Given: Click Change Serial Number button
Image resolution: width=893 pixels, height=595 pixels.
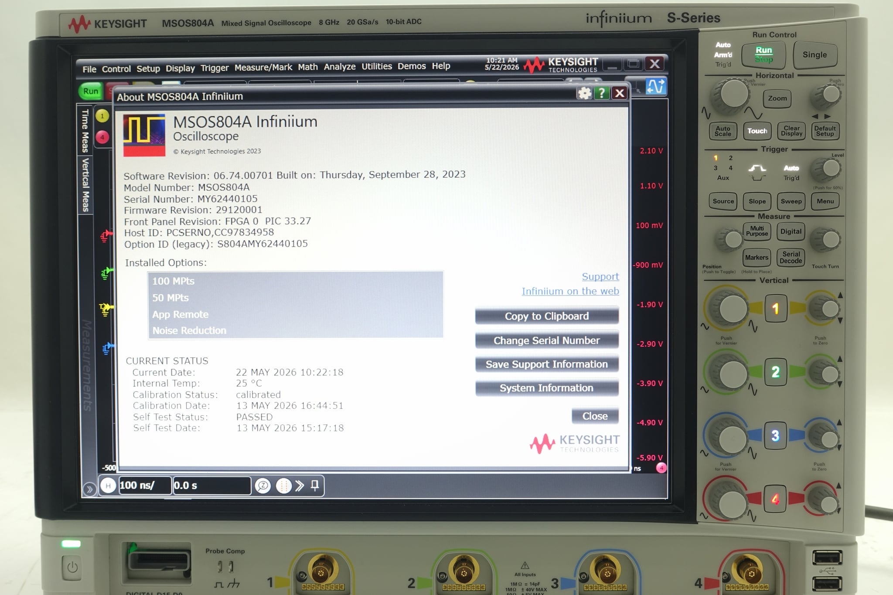Looking at the screenshot, I should [547, 340].
